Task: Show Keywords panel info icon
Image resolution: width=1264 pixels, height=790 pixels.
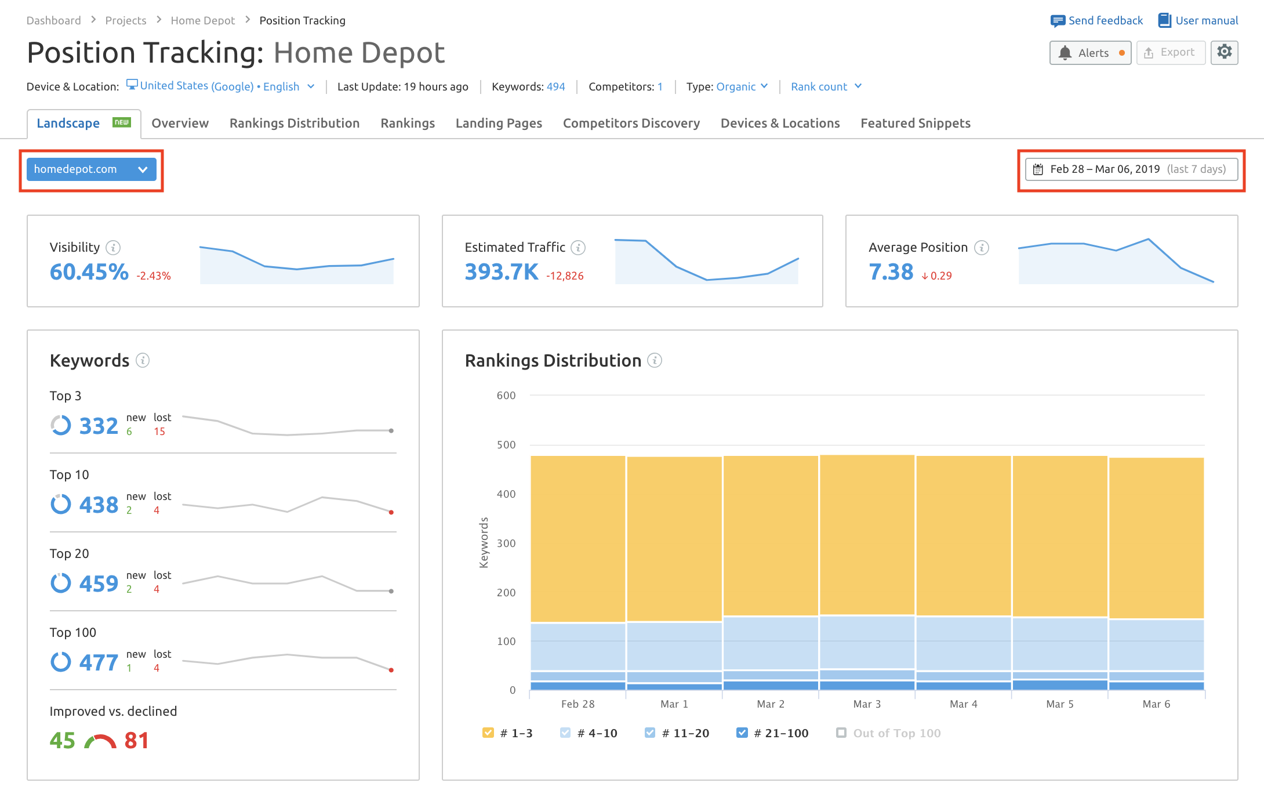Action: pyautogui.click(x=143, y=360)
